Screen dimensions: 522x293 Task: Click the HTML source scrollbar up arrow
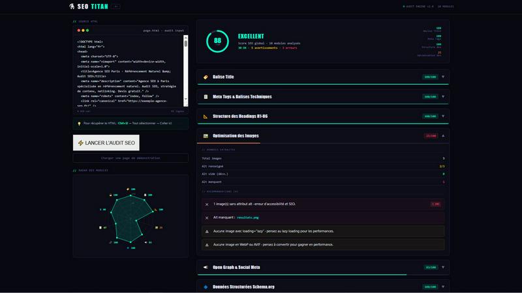[x=186, y=38]
